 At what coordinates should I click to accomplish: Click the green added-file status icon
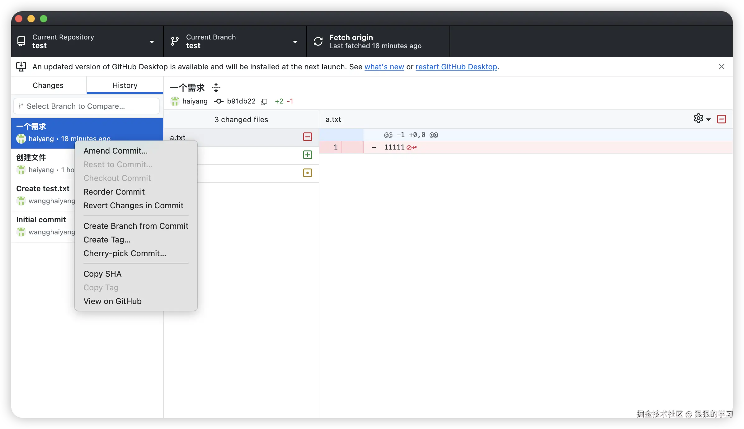pyautogui.click(x=307, y=155)
